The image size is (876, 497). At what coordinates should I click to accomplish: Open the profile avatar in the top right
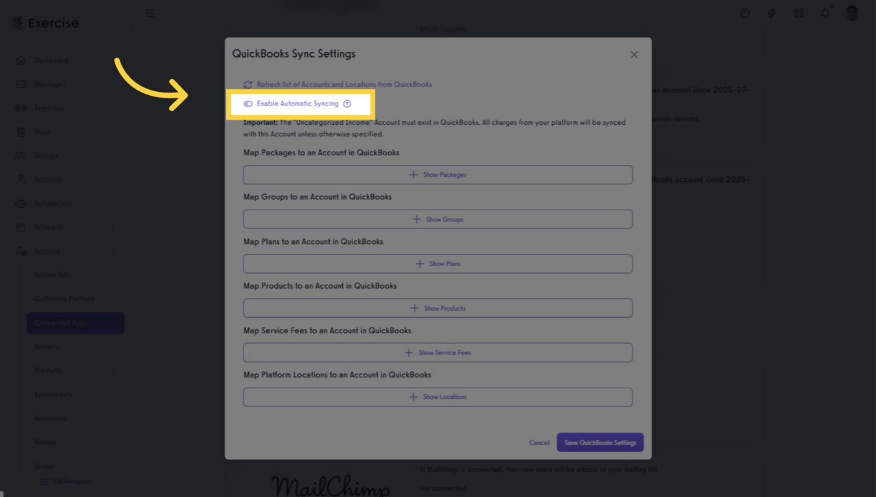tap(851, 13)
